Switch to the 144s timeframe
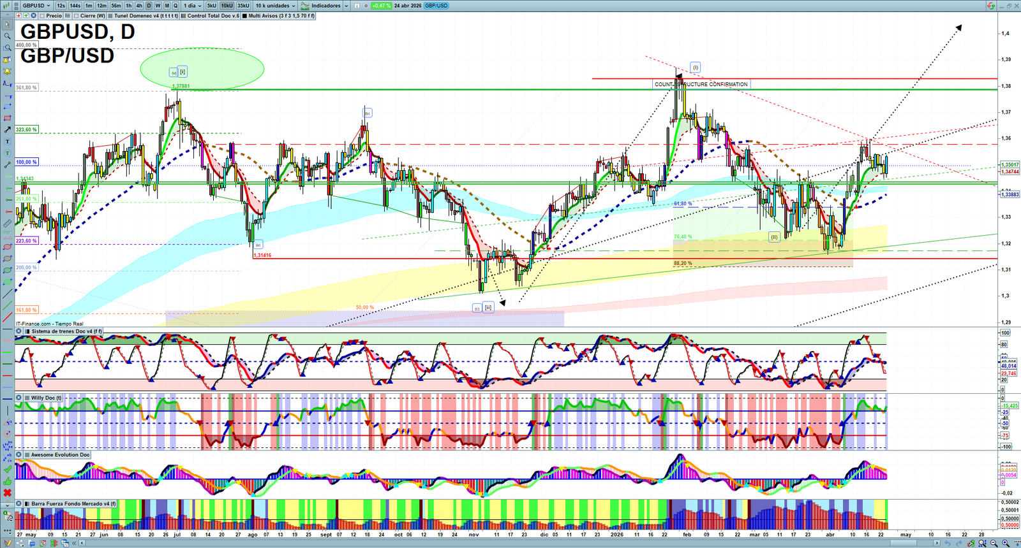Image resolution: width=1021 pixels, height=548 pixels. click(x=75, y=6)
